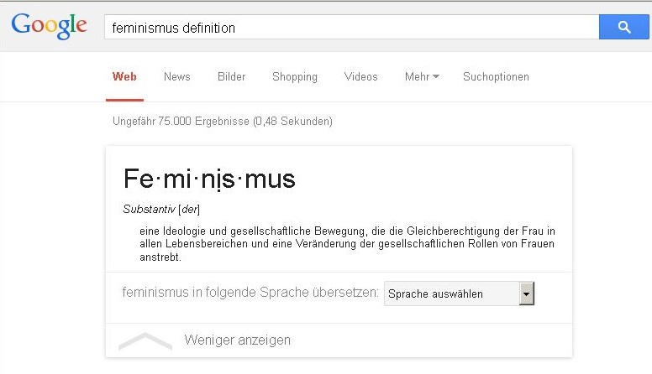Open Suchoptionen search tools
Image resolution: width=652 pixels, height=374 pixels.
[496, 77]
